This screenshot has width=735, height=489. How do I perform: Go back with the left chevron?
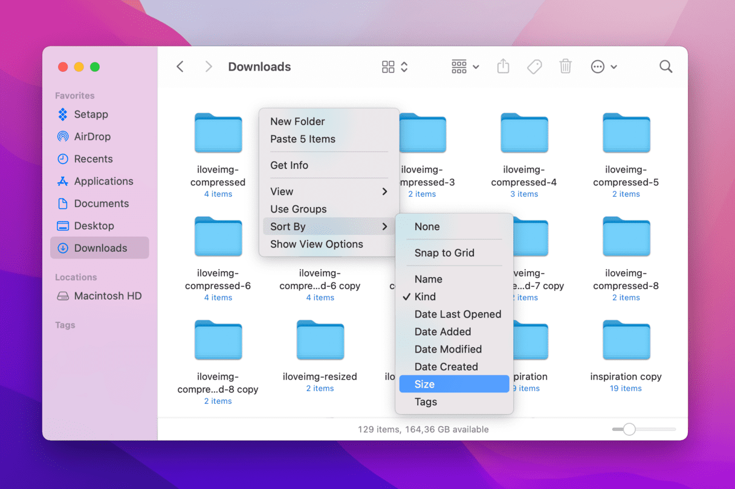180,67
